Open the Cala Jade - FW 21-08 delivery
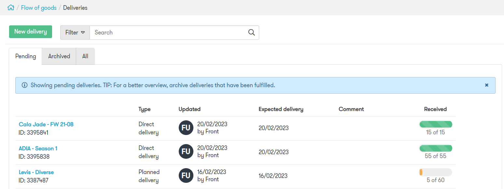Image resolution: width=504 pixels, height=189 pixels. (46, 124)
